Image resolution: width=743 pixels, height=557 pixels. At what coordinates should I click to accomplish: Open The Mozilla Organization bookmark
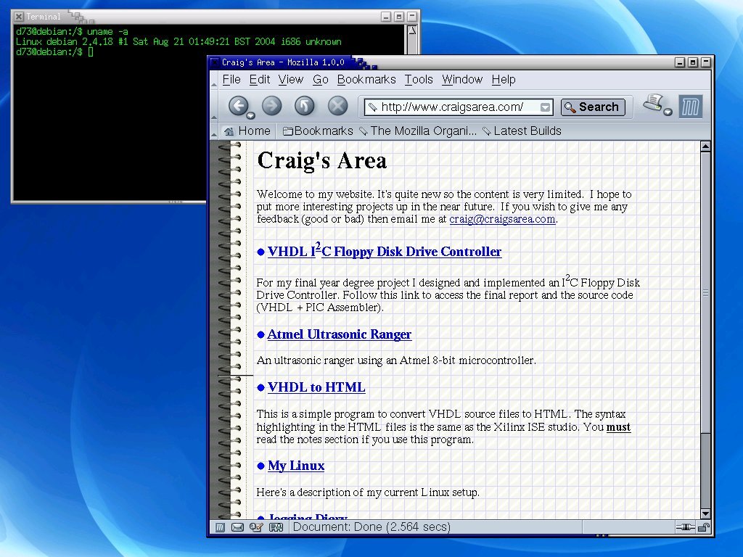pos(418,131)
